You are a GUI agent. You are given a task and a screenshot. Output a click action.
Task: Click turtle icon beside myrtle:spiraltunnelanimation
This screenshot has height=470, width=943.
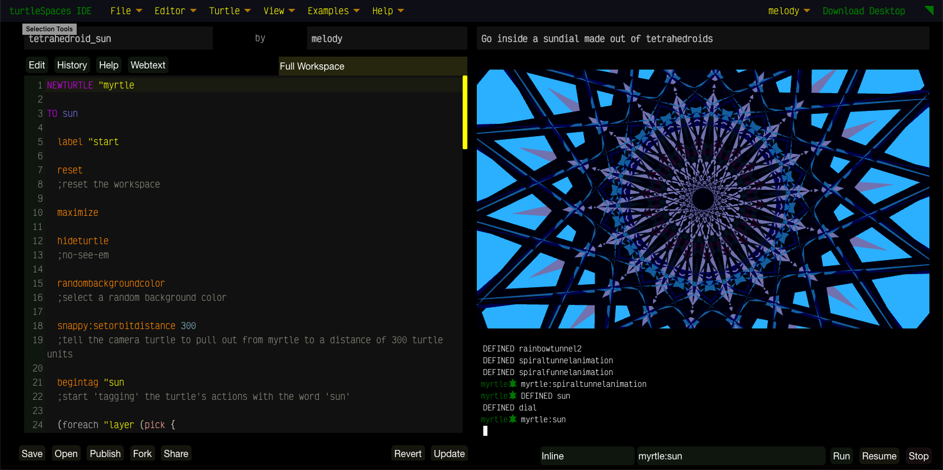(x=513, y=384)
